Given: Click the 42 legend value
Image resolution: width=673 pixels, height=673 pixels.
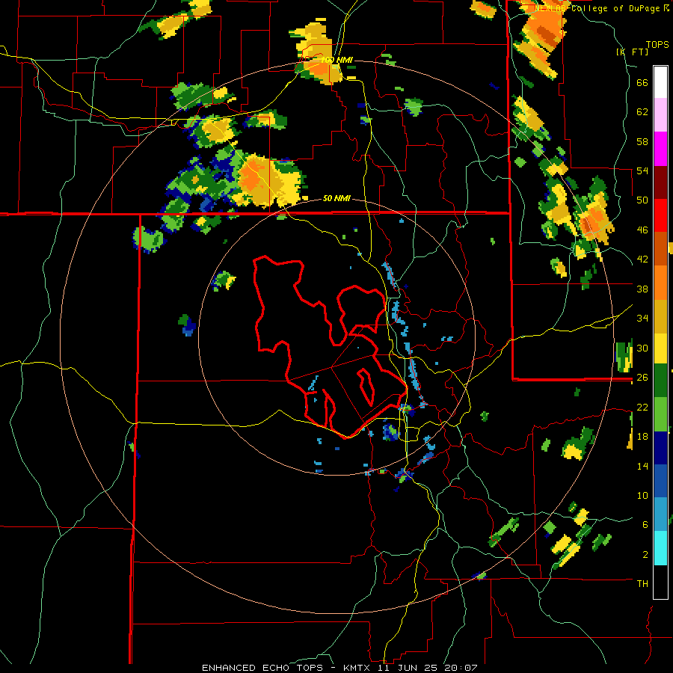Looking at the screenshot, I should 642,259.
